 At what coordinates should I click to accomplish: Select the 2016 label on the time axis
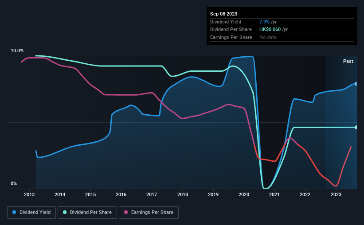121,194
